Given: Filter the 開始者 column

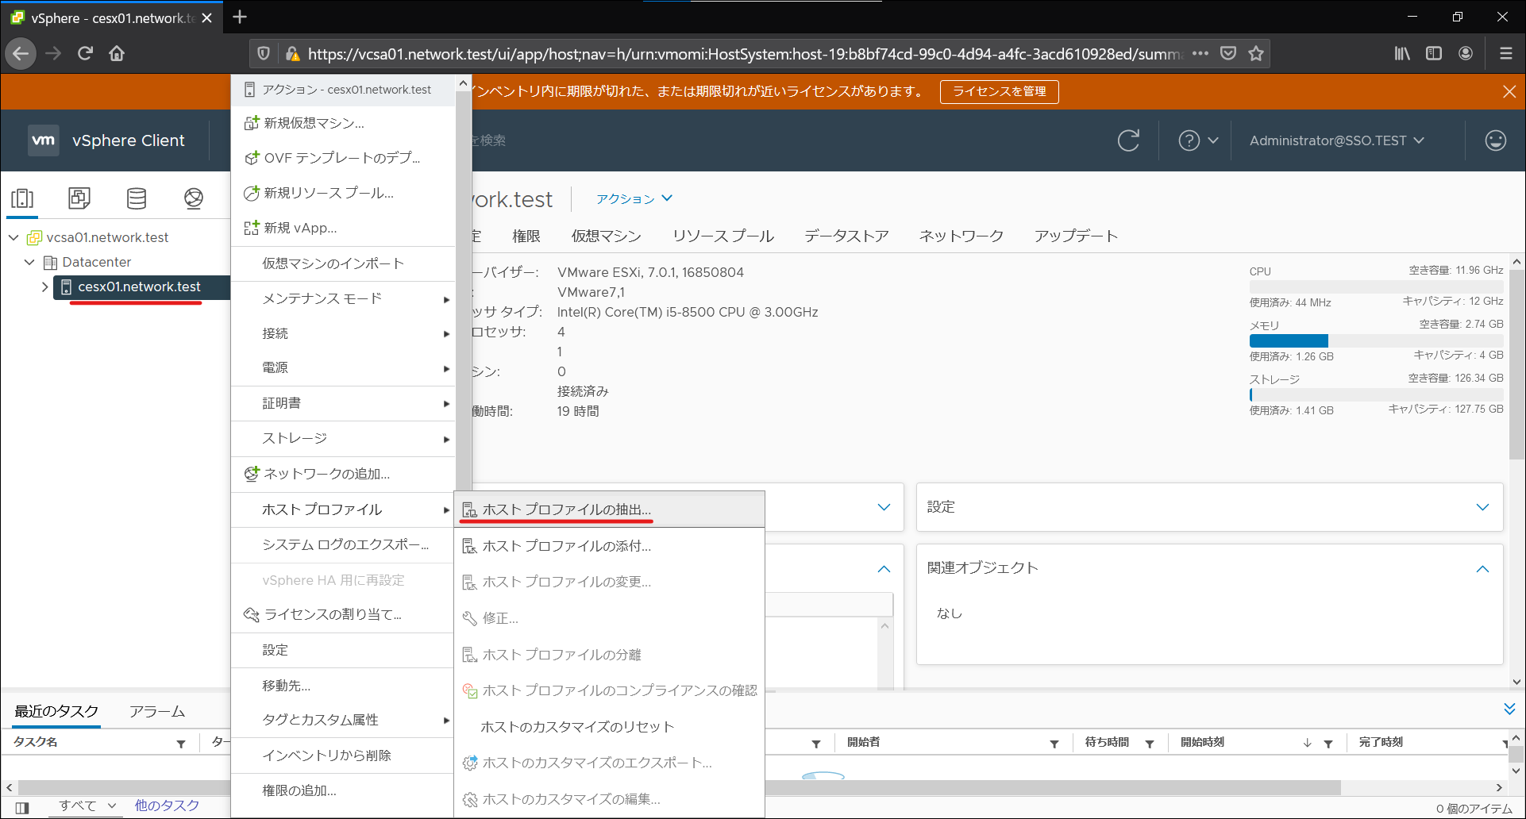Looking at the screenshot, I should point(1054,744).
